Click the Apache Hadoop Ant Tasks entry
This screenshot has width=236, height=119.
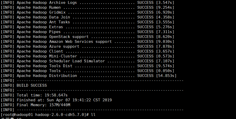coord(87,22)
